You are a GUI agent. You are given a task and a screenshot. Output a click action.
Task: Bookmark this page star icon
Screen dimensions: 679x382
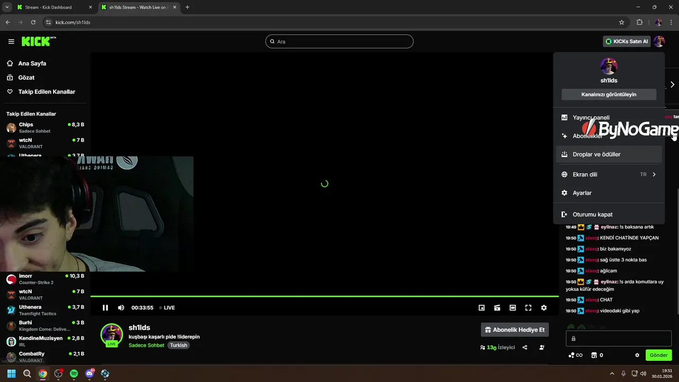coord(622,22)
